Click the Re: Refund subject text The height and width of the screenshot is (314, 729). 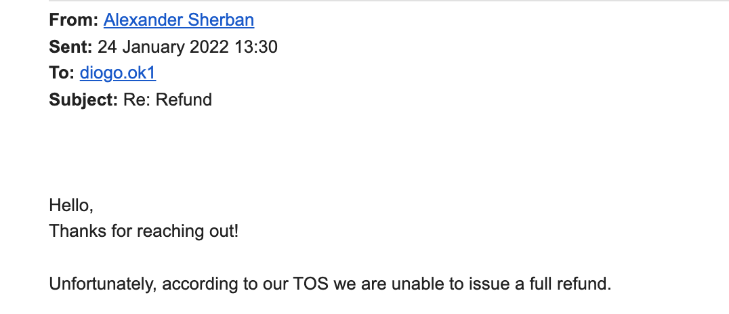(167, 99)
